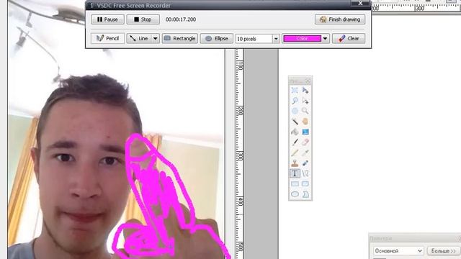Click the magenta Color swatch

pos(302,38)
